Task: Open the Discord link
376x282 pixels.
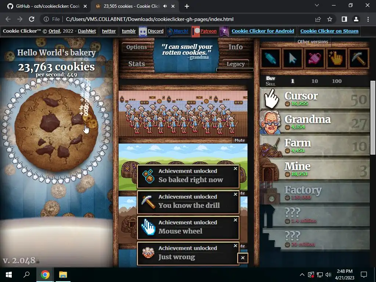Action: point(155,31)
